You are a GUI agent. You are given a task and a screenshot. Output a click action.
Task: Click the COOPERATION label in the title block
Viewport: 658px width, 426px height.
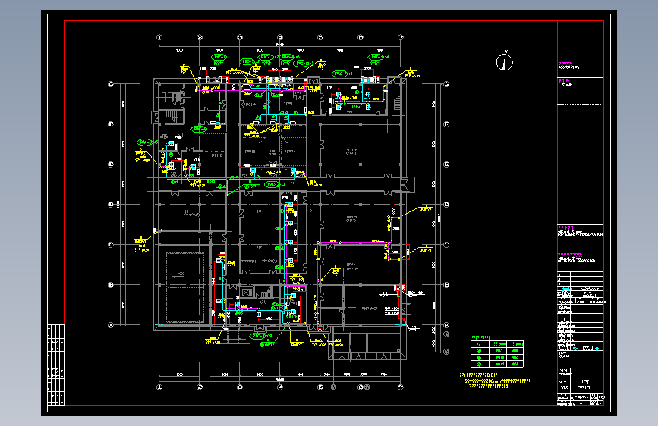[x=568, y=67]
